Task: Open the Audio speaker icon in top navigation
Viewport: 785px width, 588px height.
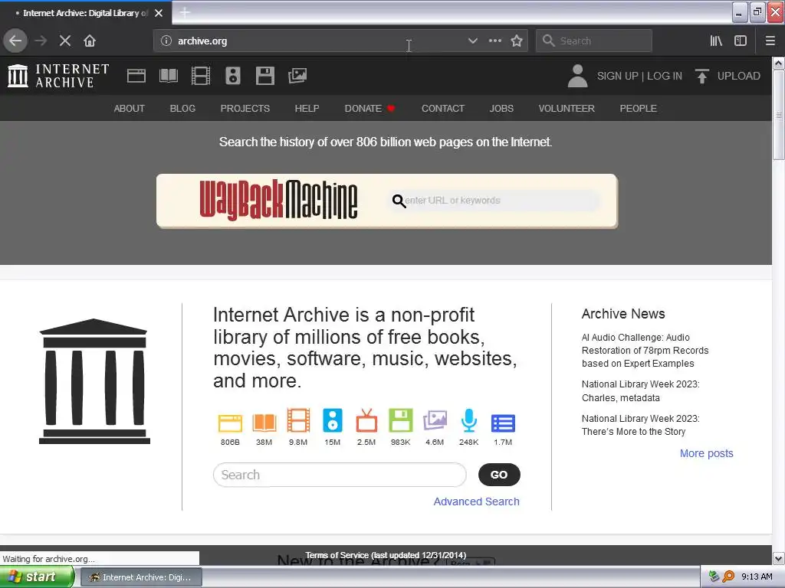Action: click(233, 76)
